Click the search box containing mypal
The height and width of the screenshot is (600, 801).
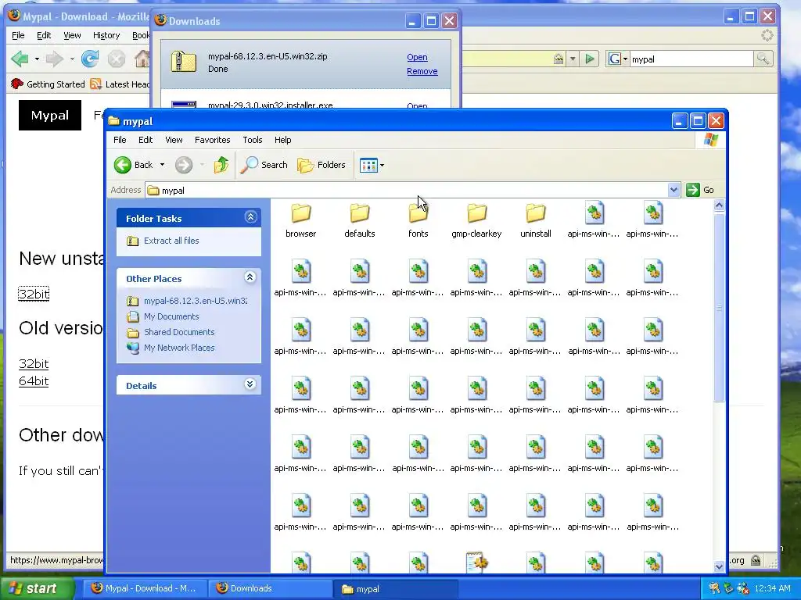click(x=691, y=59)
